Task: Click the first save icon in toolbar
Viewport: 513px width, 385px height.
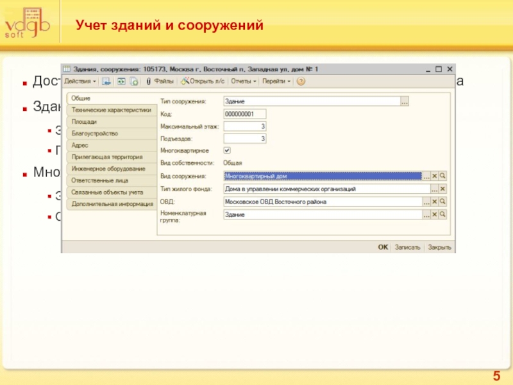Action: tap(106, 81)
